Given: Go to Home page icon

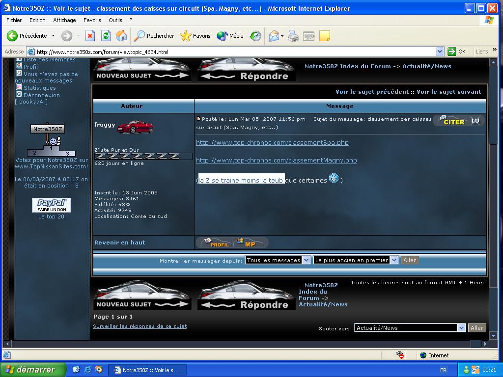Looking at the screenshot, I should pos(121,36).
